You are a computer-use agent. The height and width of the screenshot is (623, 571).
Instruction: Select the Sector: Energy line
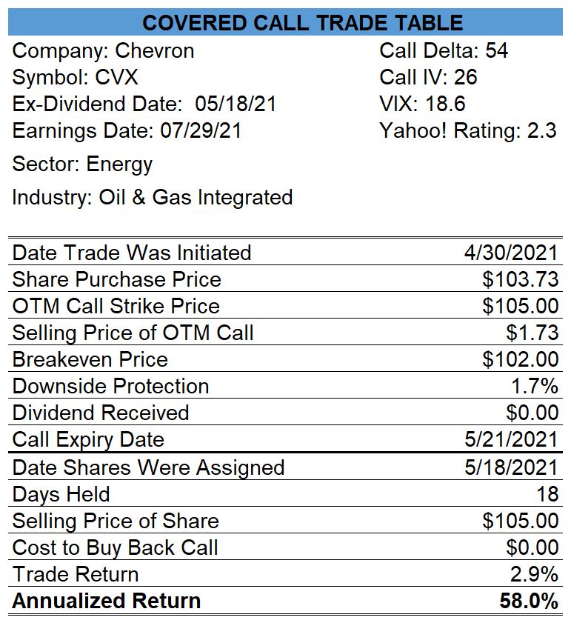click(x=82, y=164)
